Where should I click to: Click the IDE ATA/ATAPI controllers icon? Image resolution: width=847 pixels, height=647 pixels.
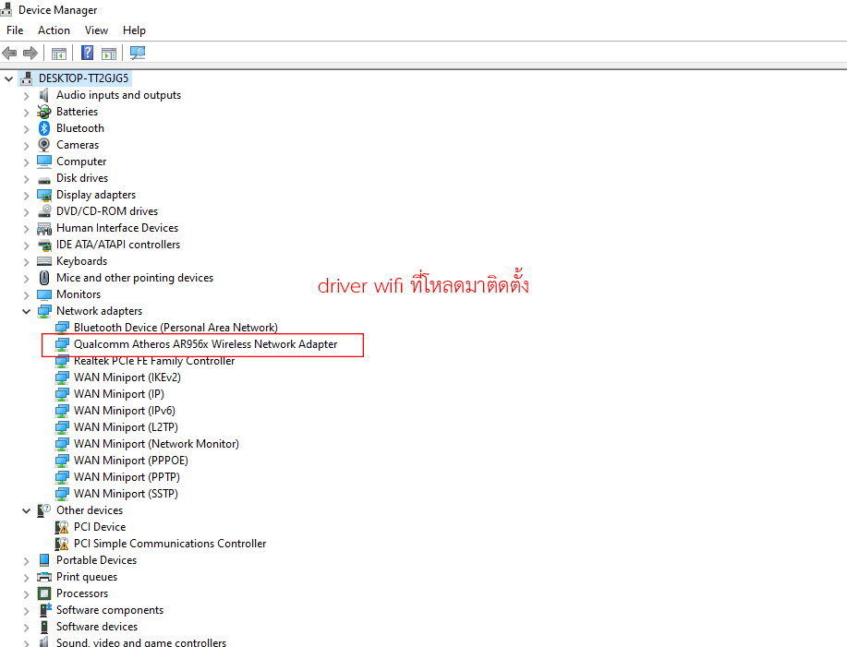point(44,245)
